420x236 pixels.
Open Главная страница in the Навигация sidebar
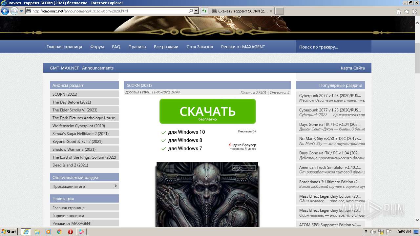pos(84,207)
